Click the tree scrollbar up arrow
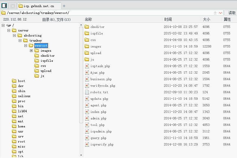This screenshot has width=237, height=158. 81,25
